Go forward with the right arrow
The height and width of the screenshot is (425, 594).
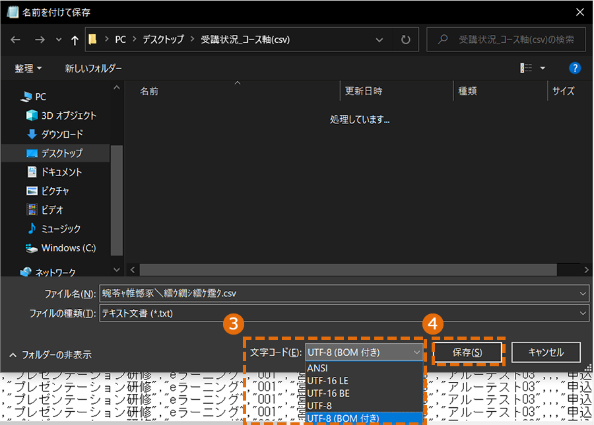(40, 40)
